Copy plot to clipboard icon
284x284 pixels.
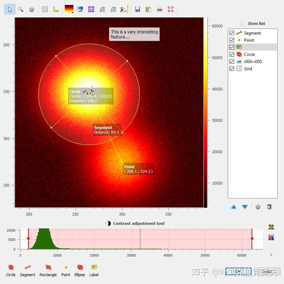click(x=148, y=9)
